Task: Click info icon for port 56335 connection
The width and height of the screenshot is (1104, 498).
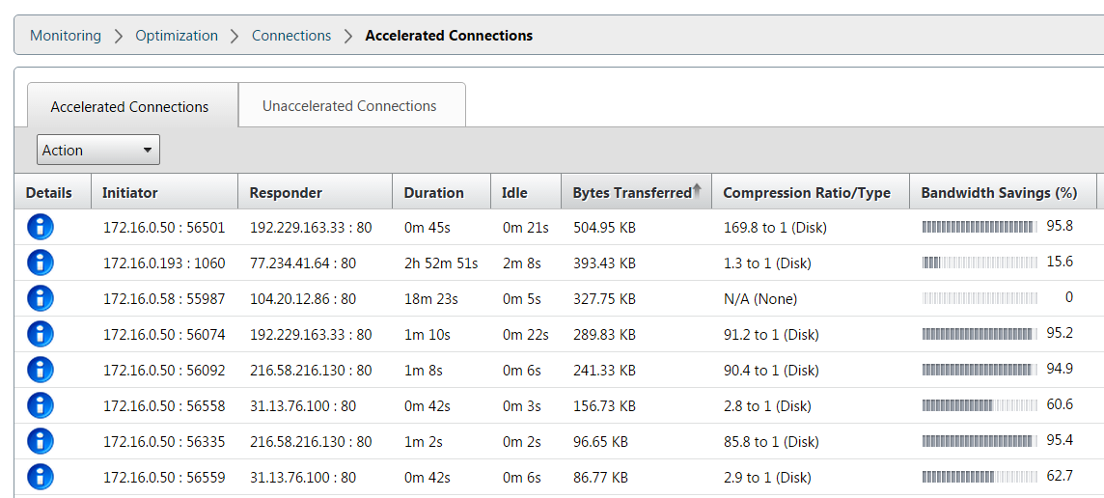Action: coord(41,442)
